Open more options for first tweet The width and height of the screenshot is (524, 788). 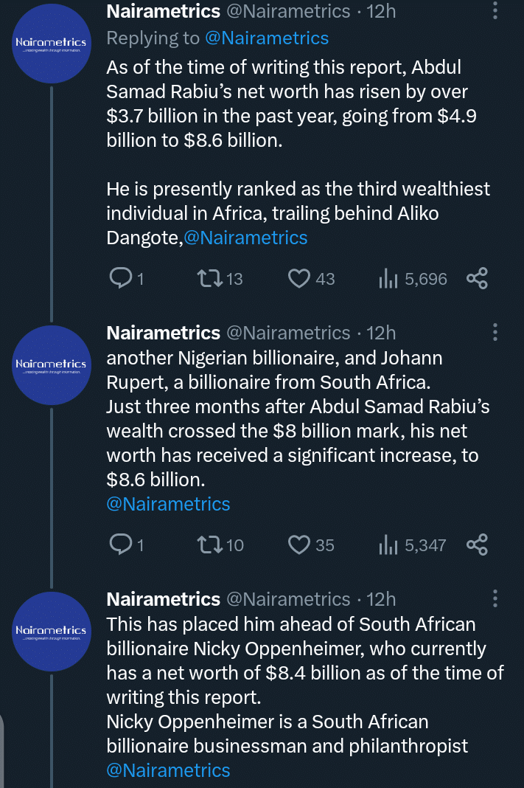pyautogui.click(x=495, y=13)
